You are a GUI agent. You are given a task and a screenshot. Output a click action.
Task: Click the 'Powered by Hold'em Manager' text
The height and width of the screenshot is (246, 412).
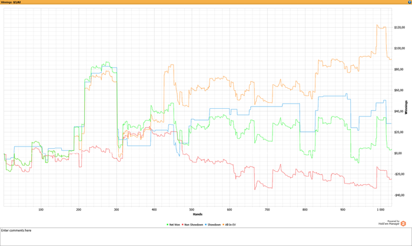[389, 222]
